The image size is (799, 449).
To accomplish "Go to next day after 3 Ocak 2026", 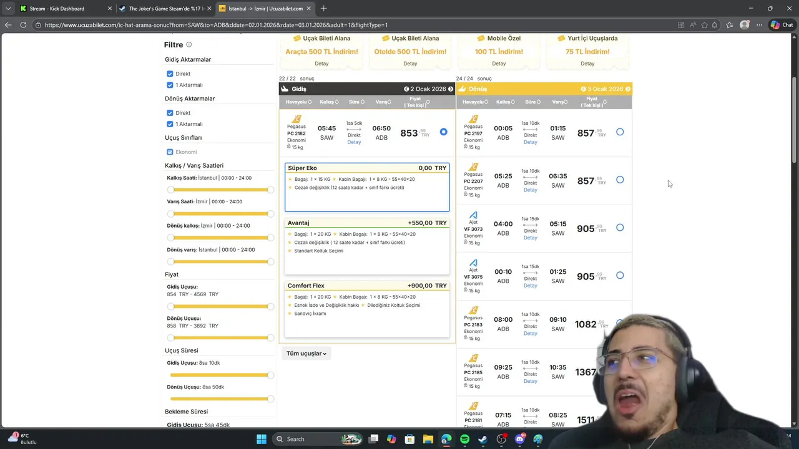I will pos(628,89).
